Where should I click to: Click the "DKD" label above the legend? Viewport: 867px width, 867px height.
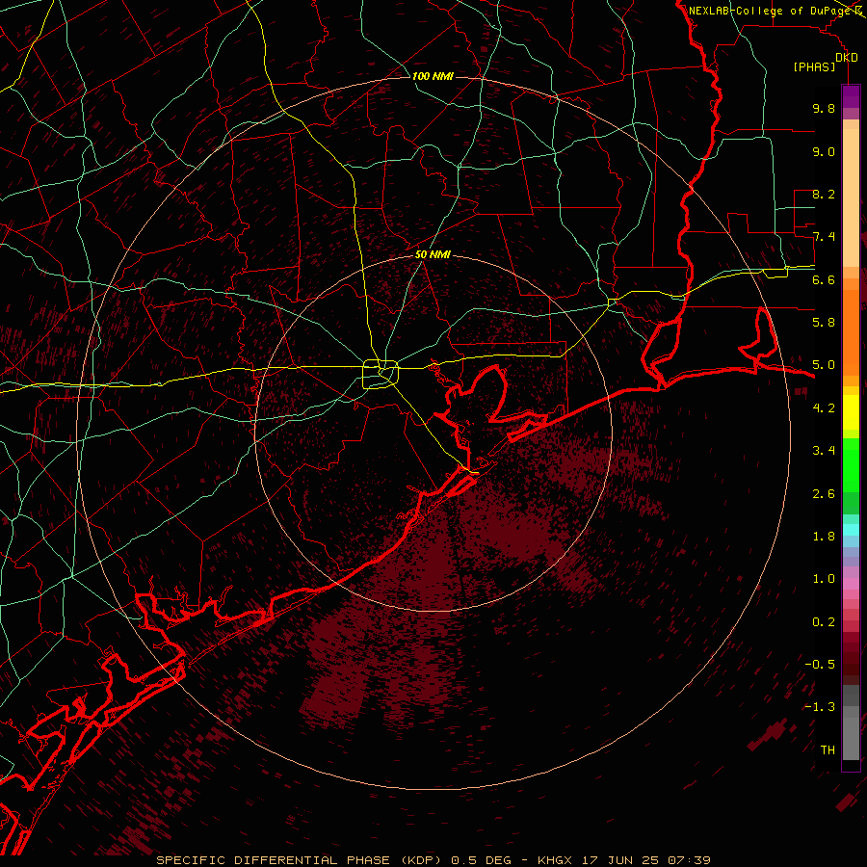click(846, 57)
